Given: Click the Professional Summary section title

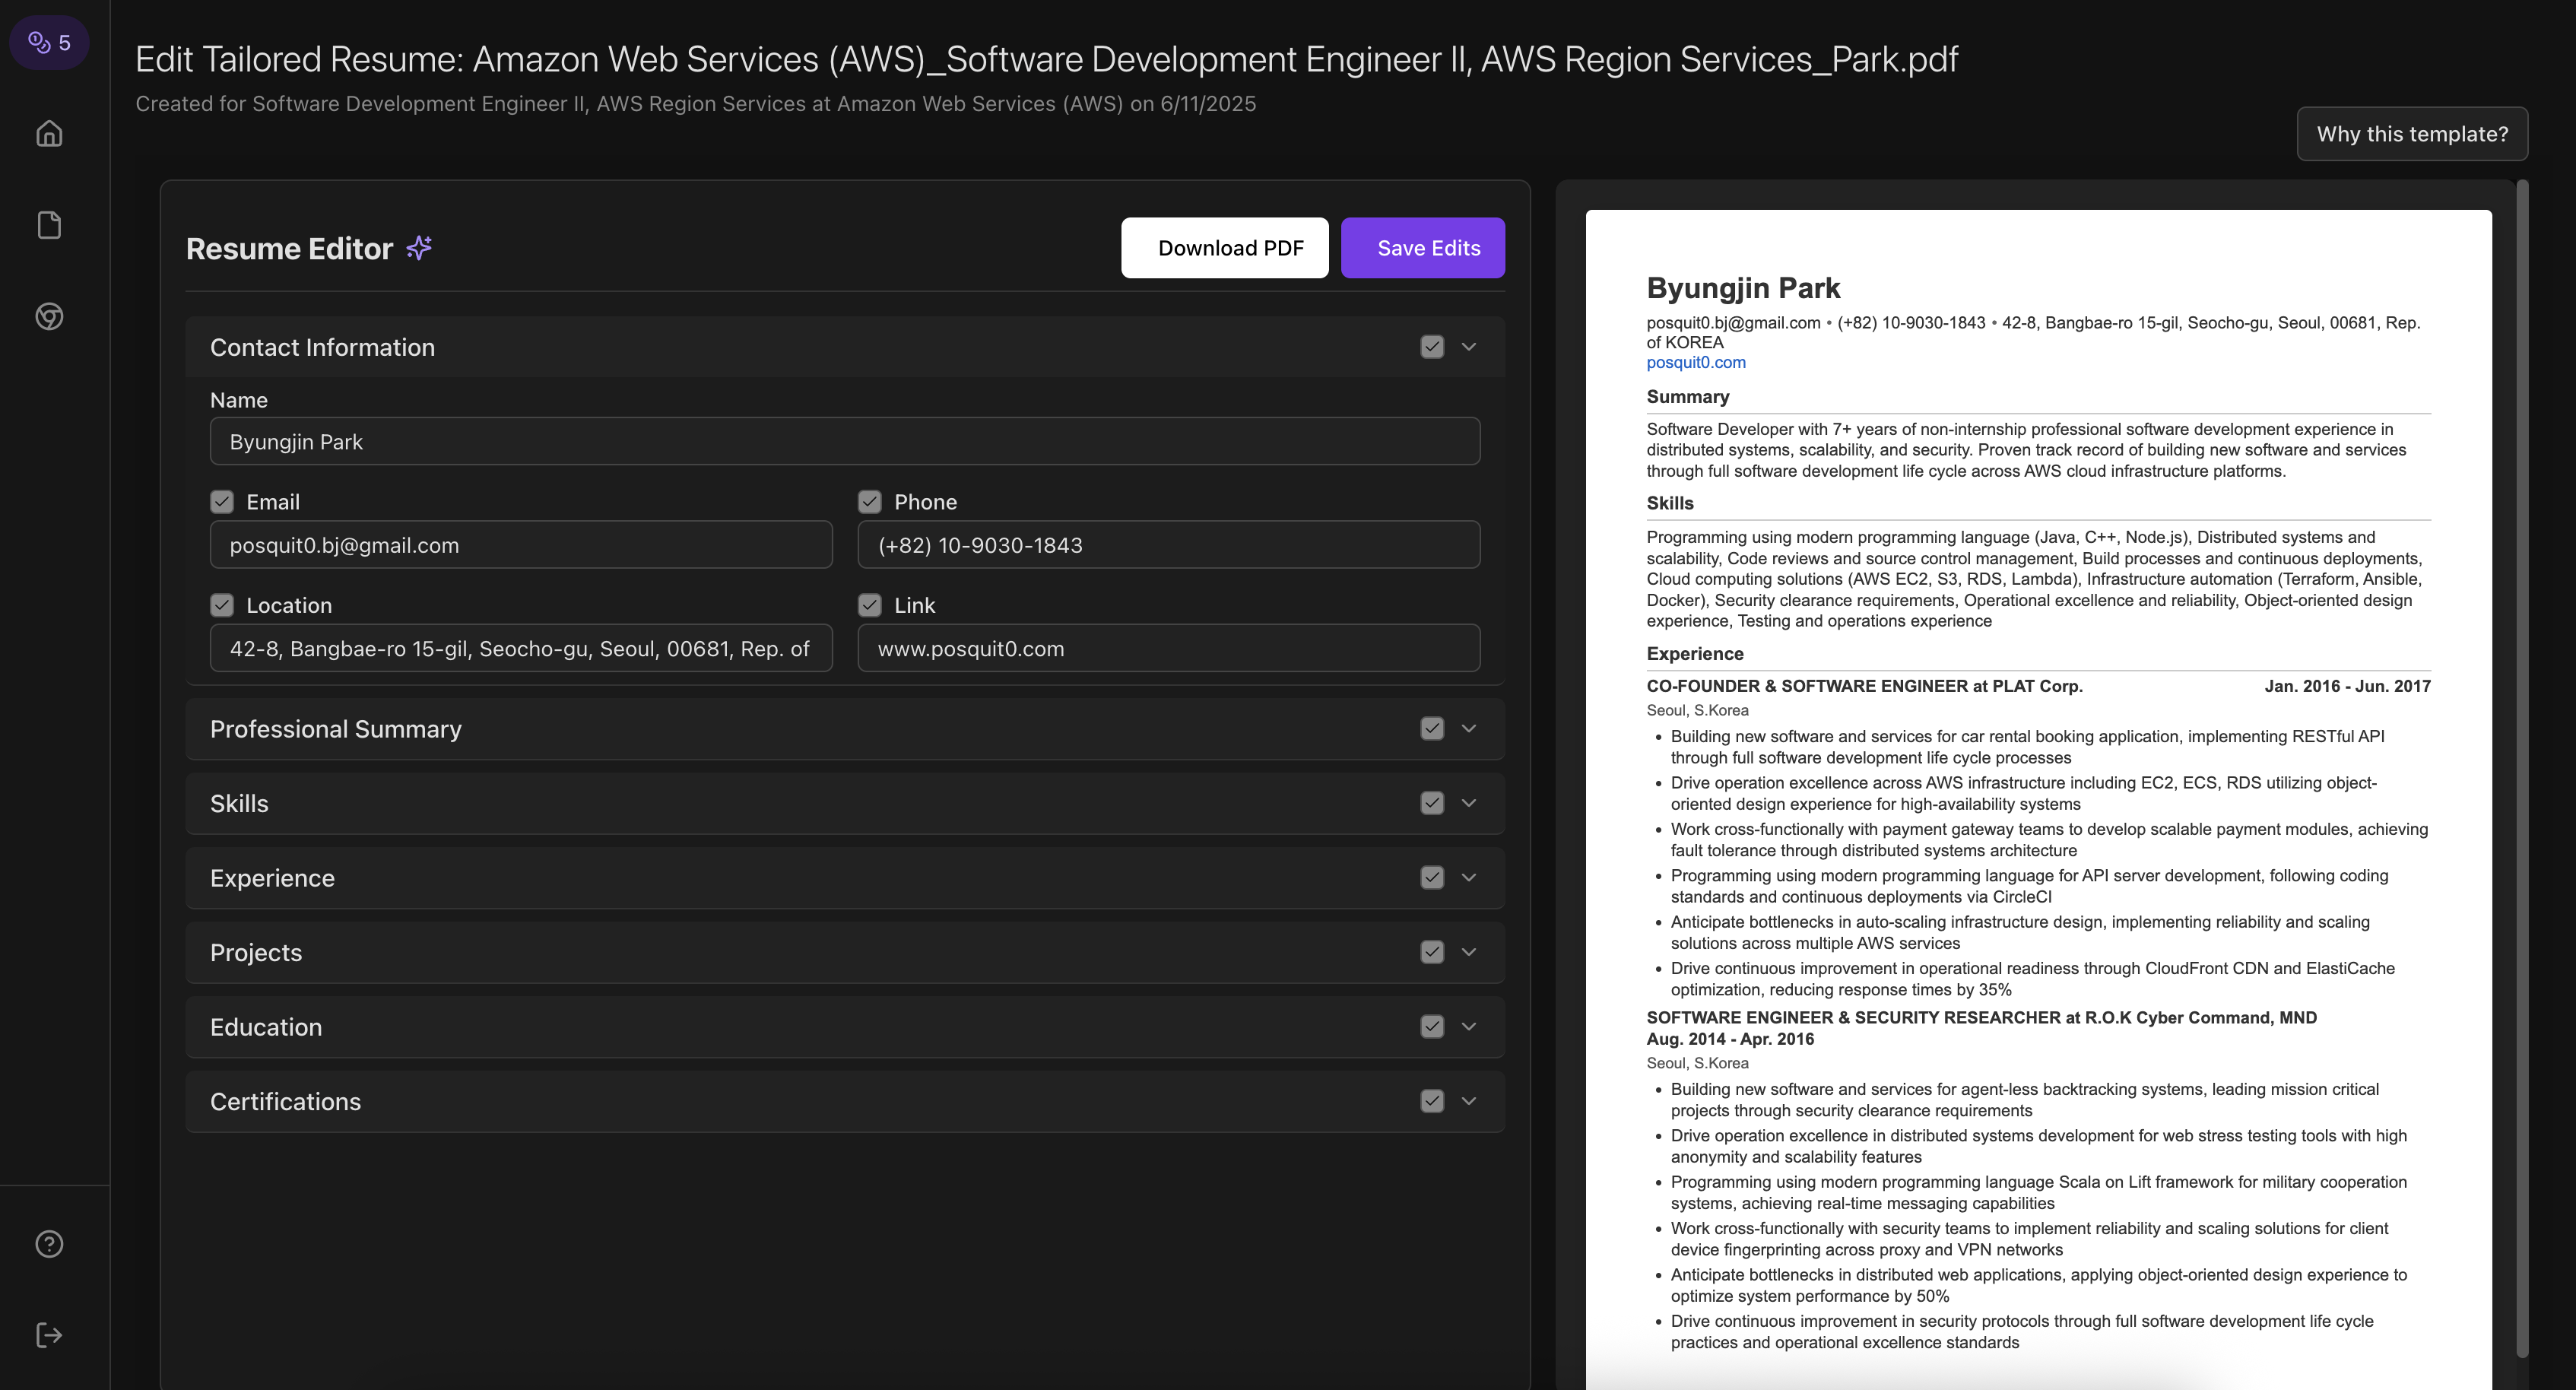Looking at the screenshot, I should [x=336, y=729].
